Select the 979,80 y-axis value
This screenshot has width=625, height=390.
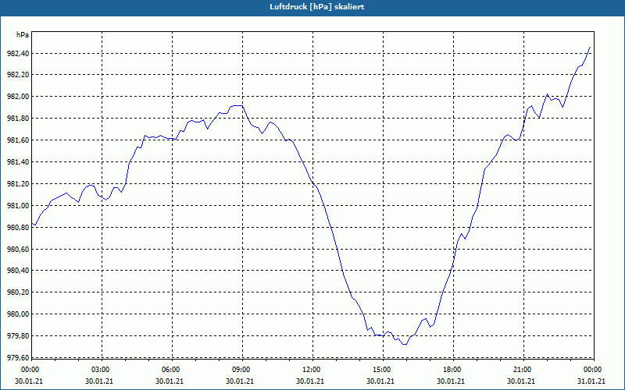click(x=18, y=337)
